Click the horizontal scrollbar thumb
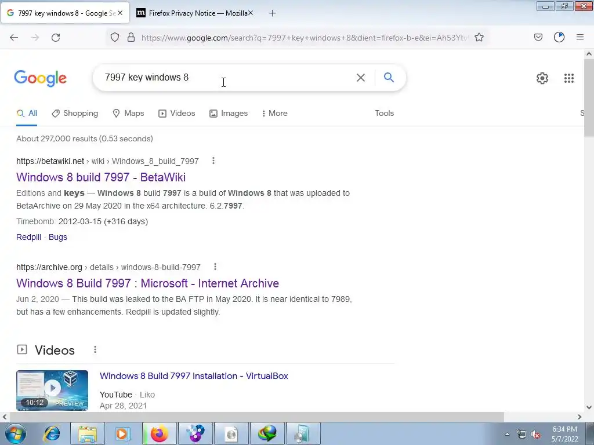The width and height of the screenshot is (594, 445). pyautogui.click(x=257, y=417)
